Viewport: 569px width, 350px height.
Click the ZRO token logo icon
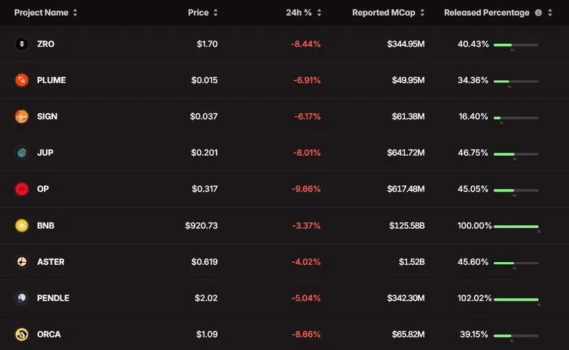tap(21, 44)
